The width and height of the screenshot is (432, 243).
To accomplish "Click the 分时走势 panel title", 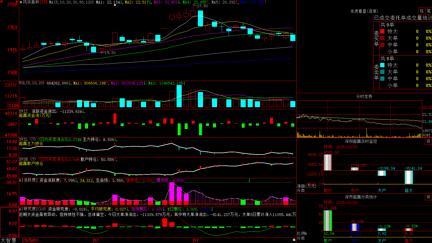I will tap(364, 96).
